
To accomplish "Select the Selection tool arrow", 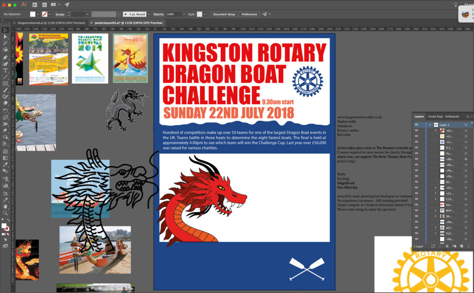I will tap(5, 30).
